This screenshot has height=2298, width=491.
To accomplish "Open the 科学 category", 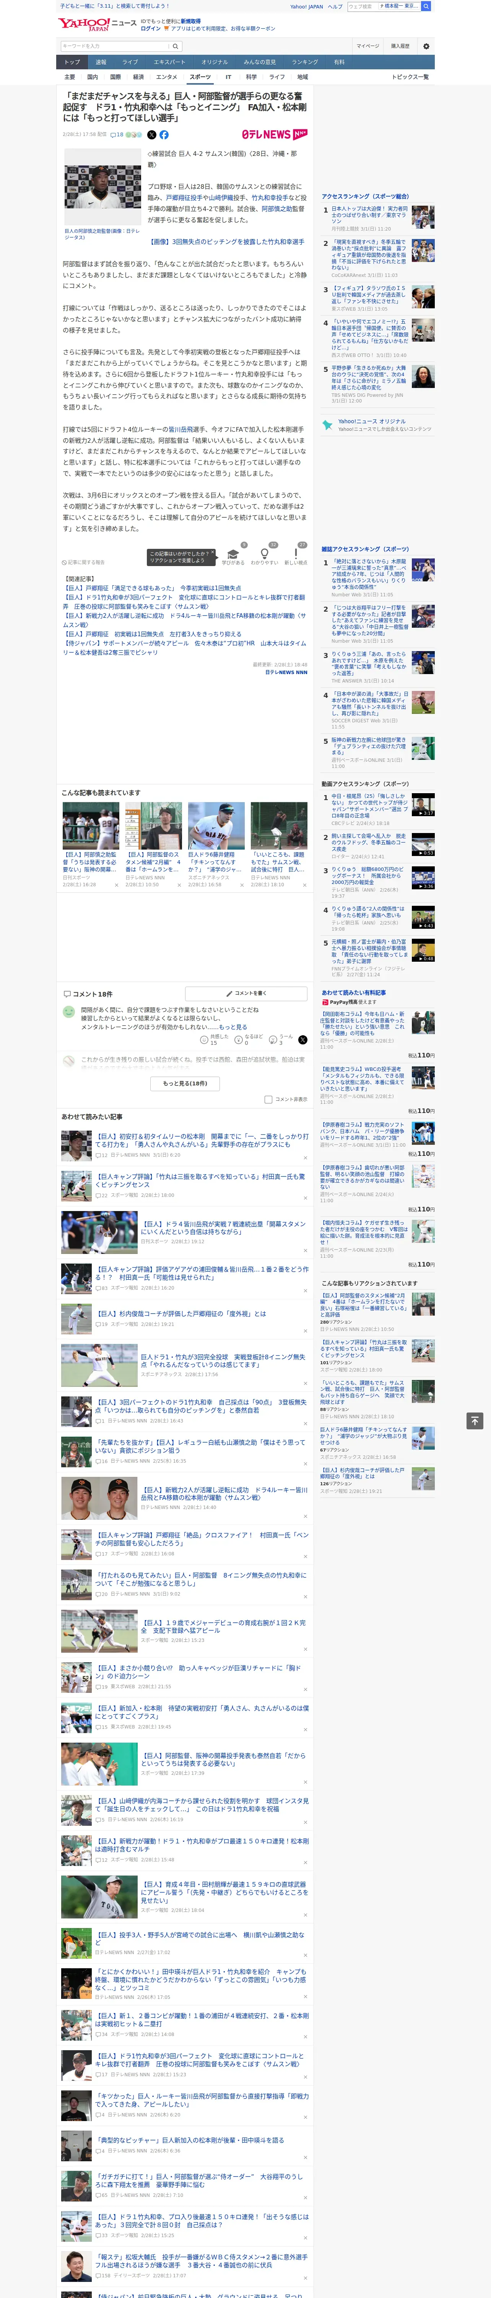I will click(251, 77).
